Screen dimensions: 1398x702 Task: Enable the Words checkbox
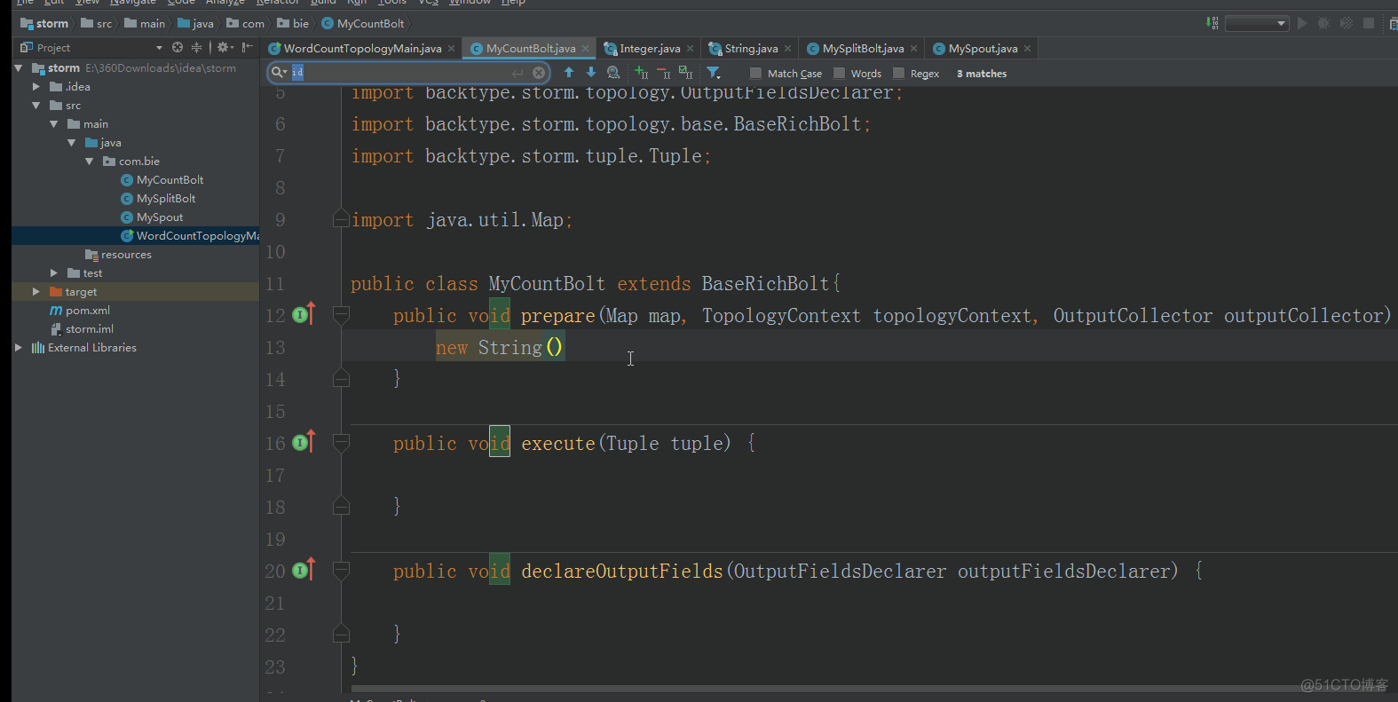pyautogui.click(x=839, y=73)
